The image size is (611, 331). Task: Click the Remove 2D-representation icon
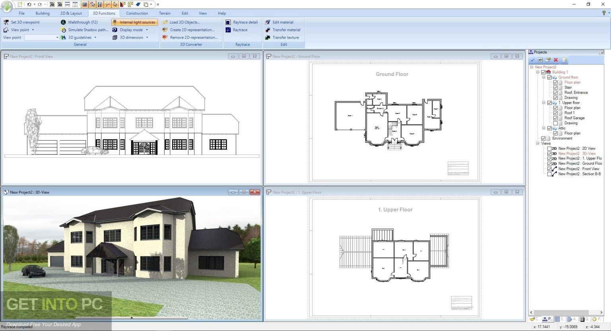(x=165, y=37)
